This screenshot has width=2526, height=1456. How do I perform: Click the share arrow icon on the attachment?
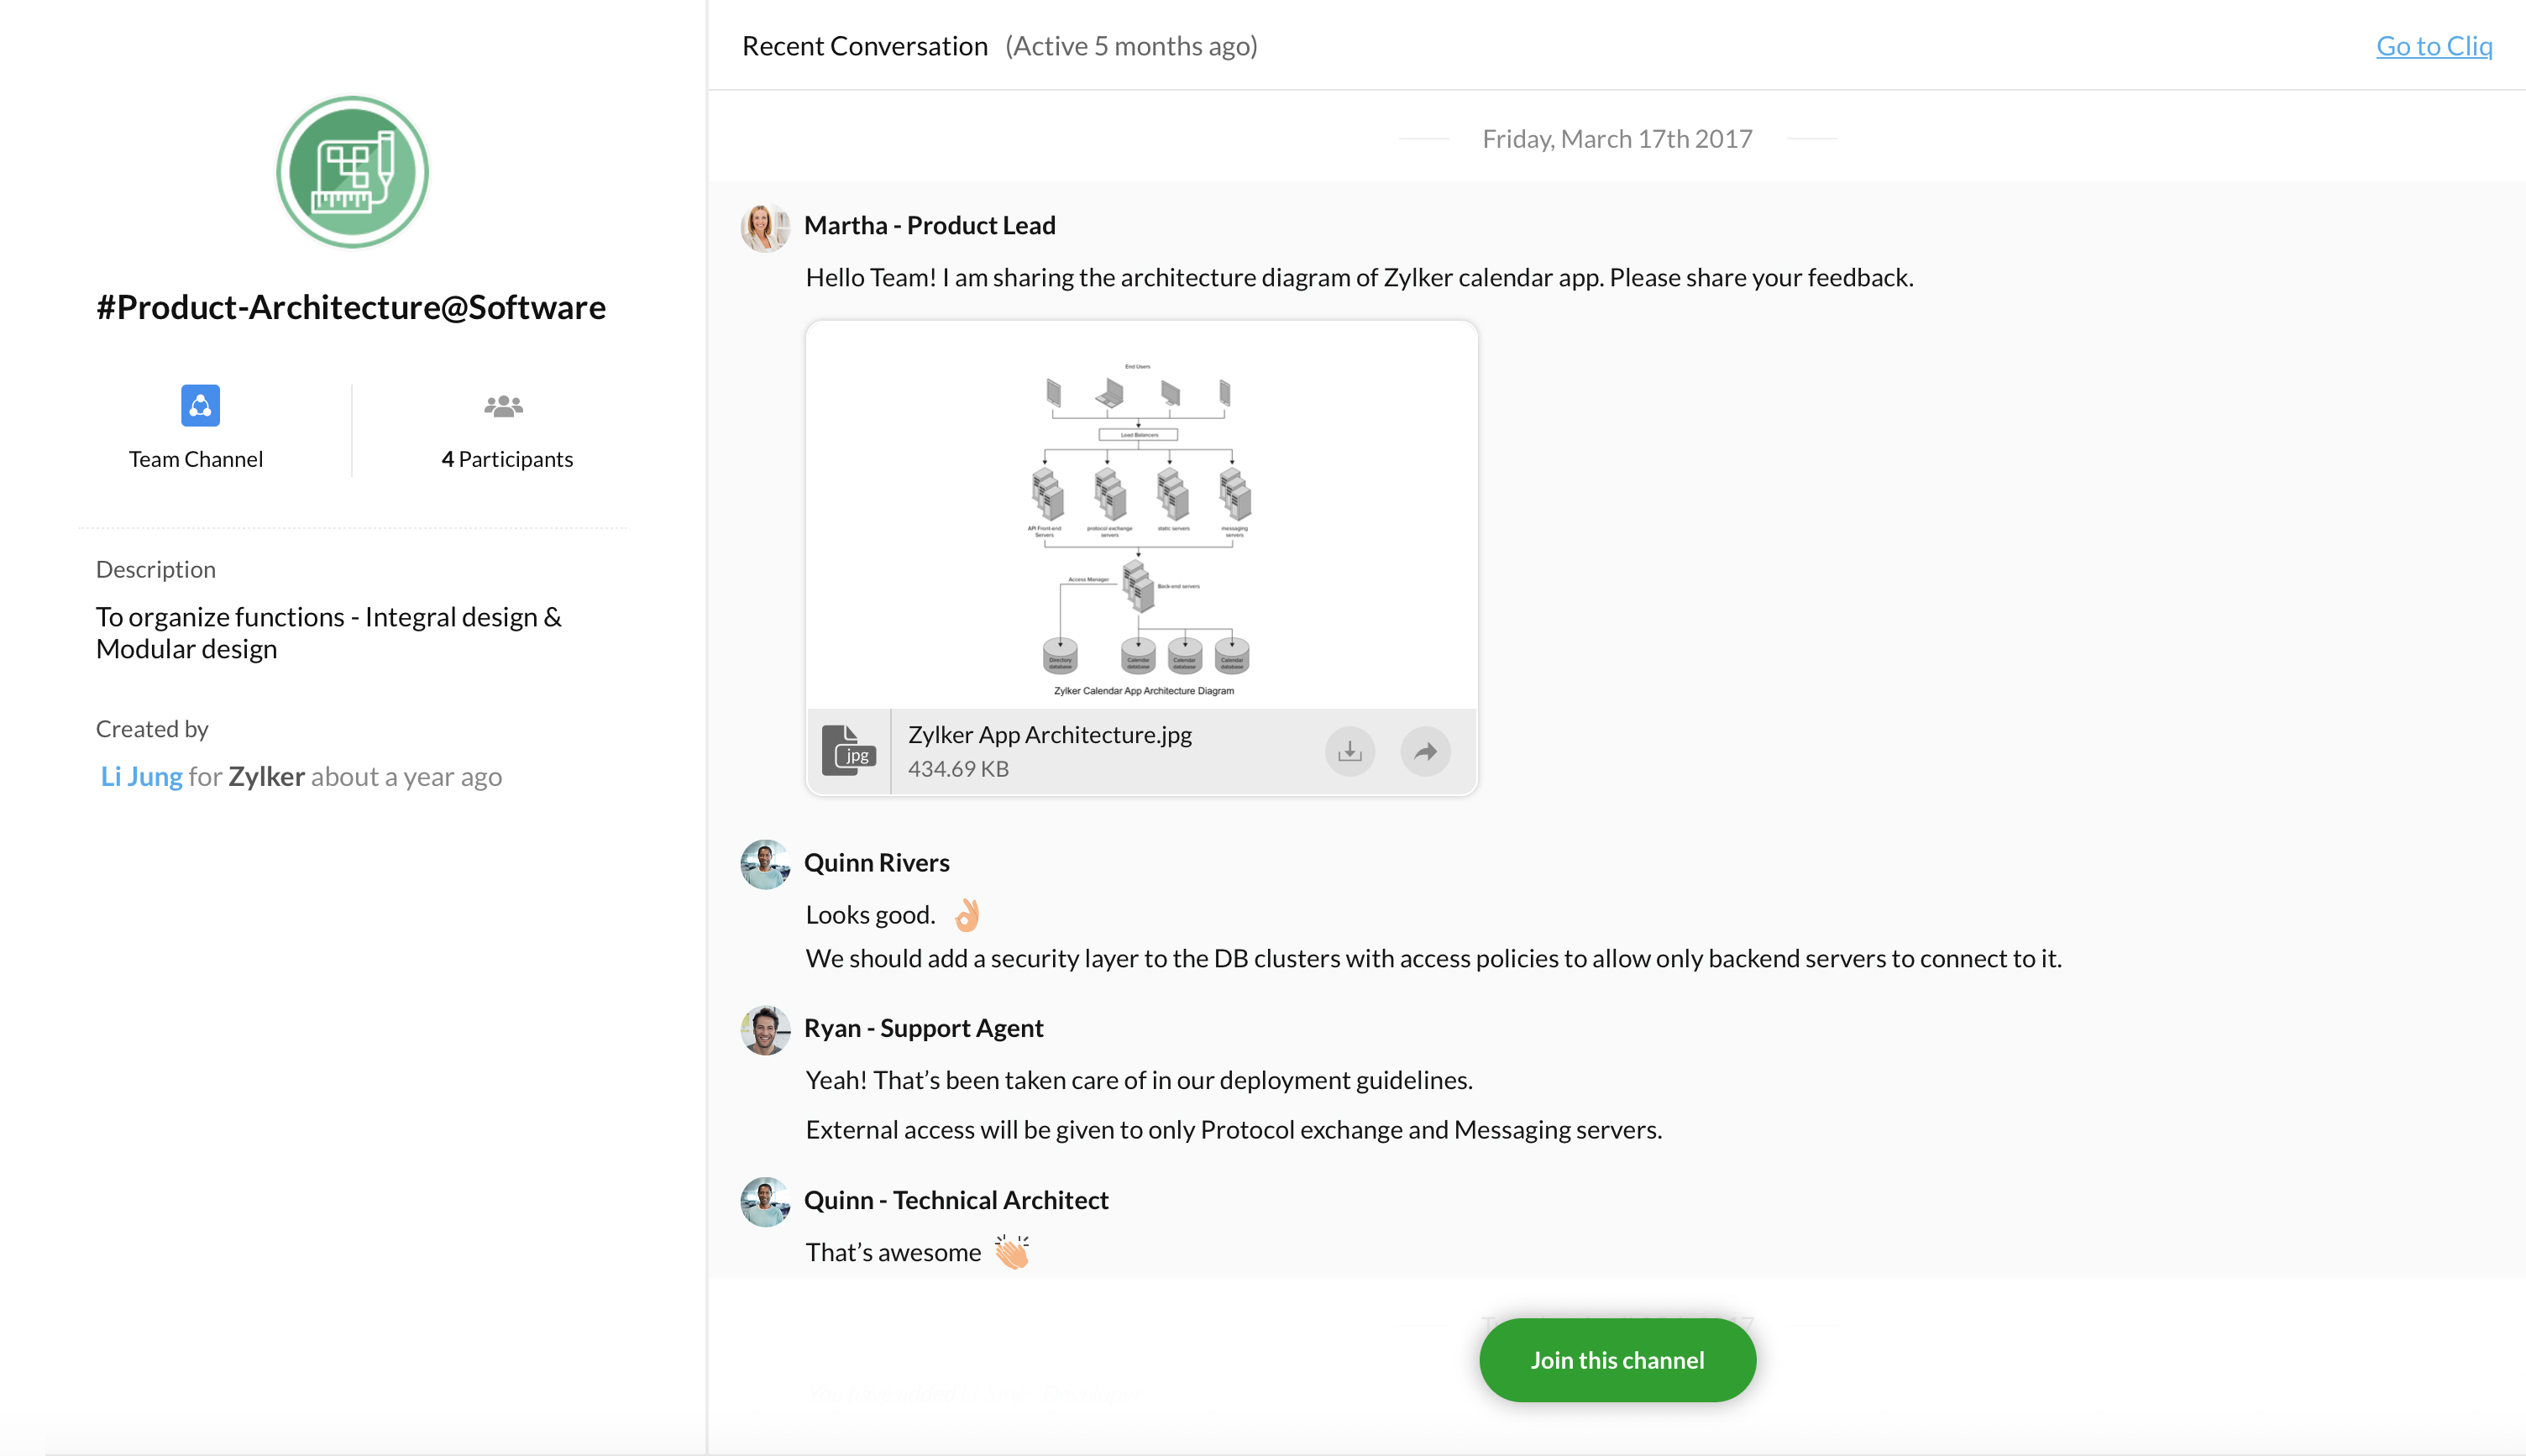(x=1425, y=751)
